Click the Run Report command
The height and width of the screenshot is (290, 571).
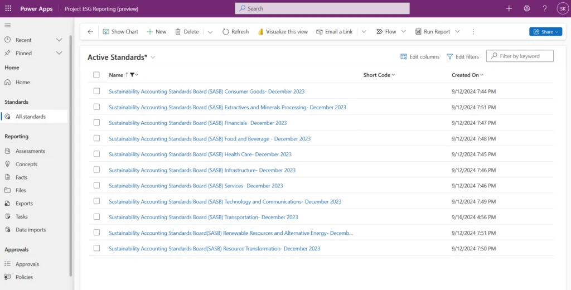point(433,32)
